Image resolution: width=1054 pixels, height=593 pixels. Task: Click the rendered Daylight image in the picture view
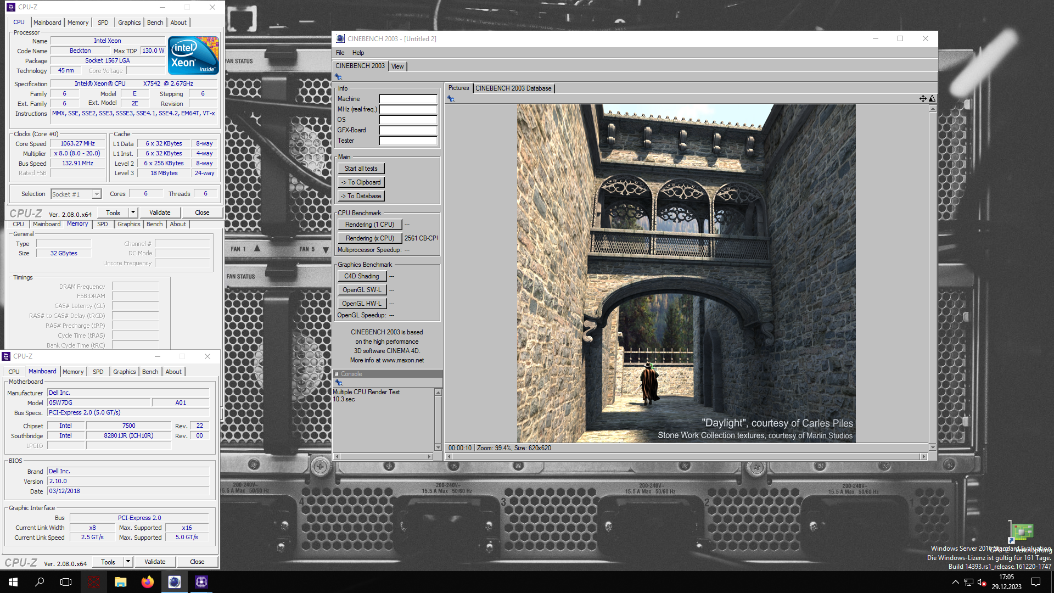click(x=686, y=273)
